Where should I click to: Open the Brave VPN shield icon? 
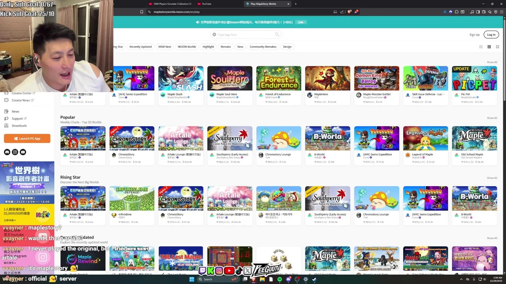point(496,12)
